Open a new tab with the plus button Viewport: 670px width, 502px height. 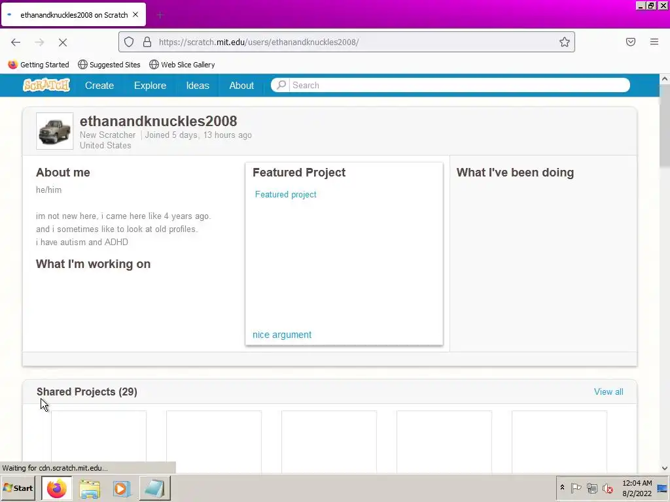160,15
